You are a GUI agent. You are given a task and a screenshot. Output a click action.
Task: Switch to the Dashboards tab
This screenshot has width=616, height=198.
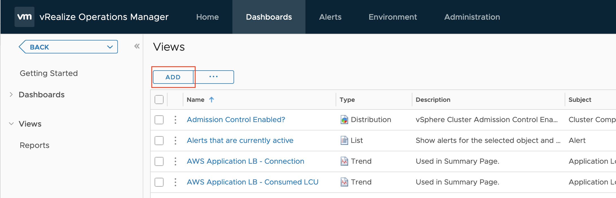pos(269,17)
